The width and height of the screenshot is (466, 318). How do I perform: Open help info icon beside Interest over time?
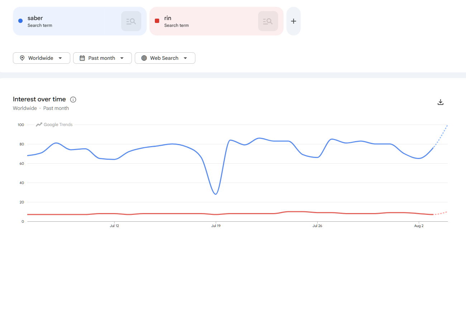73,100
